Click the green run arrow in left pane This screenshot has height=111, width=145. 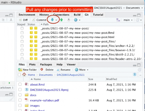coord(9,83)
